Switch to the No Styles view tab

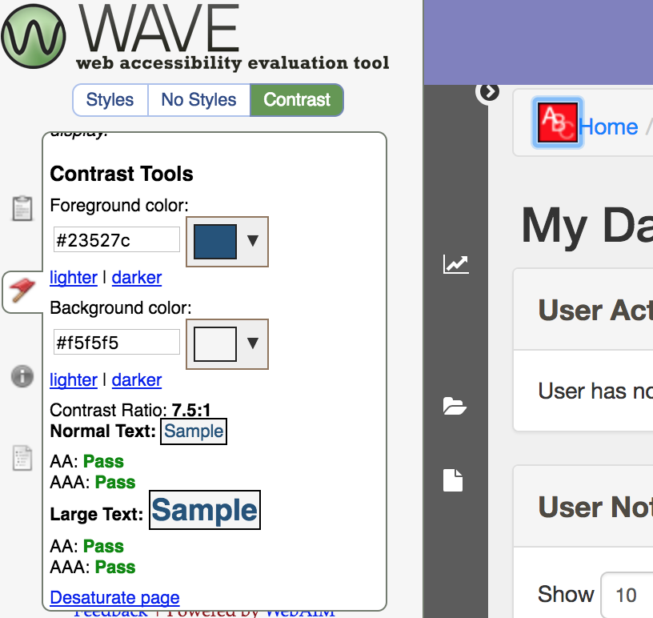(198, 100)
